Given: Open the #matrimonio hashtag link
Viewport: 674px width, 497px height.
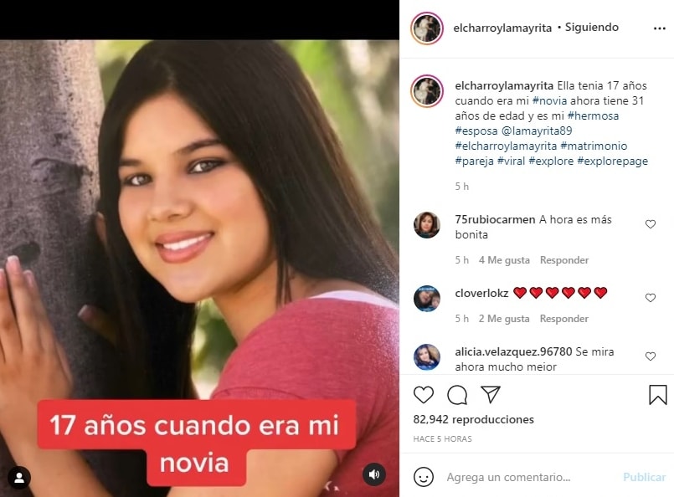Looking at the screenshot, I should tap(594, 146).
